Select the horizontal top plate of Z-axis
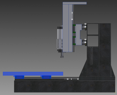 pos(75,3)
